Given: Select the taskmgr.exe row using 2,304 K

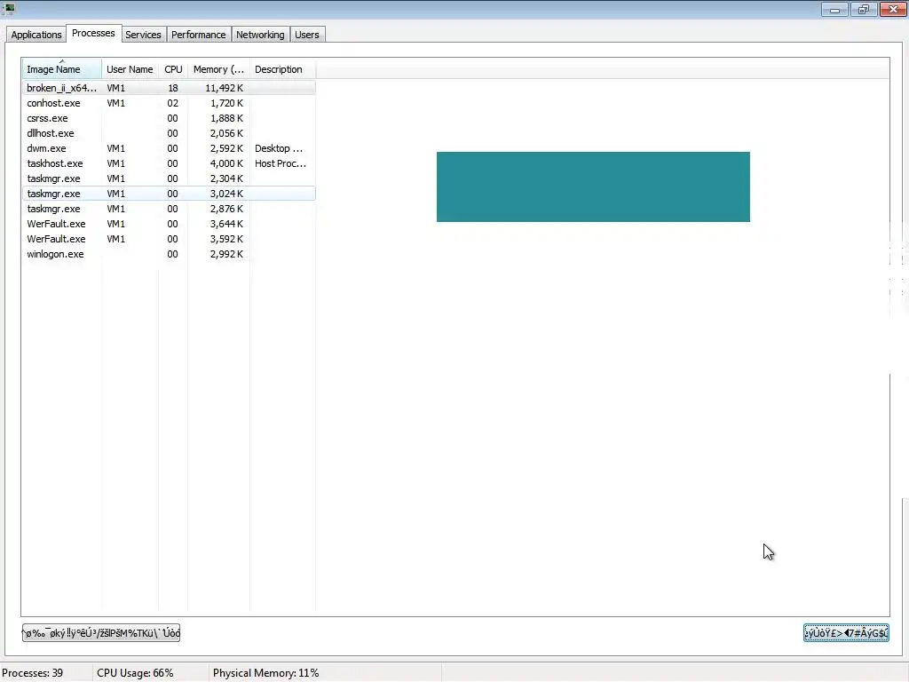Looking at the screenshot, I should [169, 178].
